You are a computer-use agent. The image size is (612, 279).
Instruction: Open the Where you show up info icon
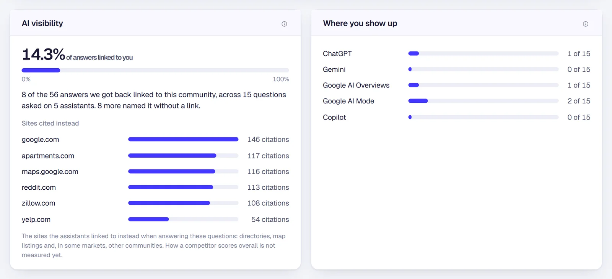[586, 24]
